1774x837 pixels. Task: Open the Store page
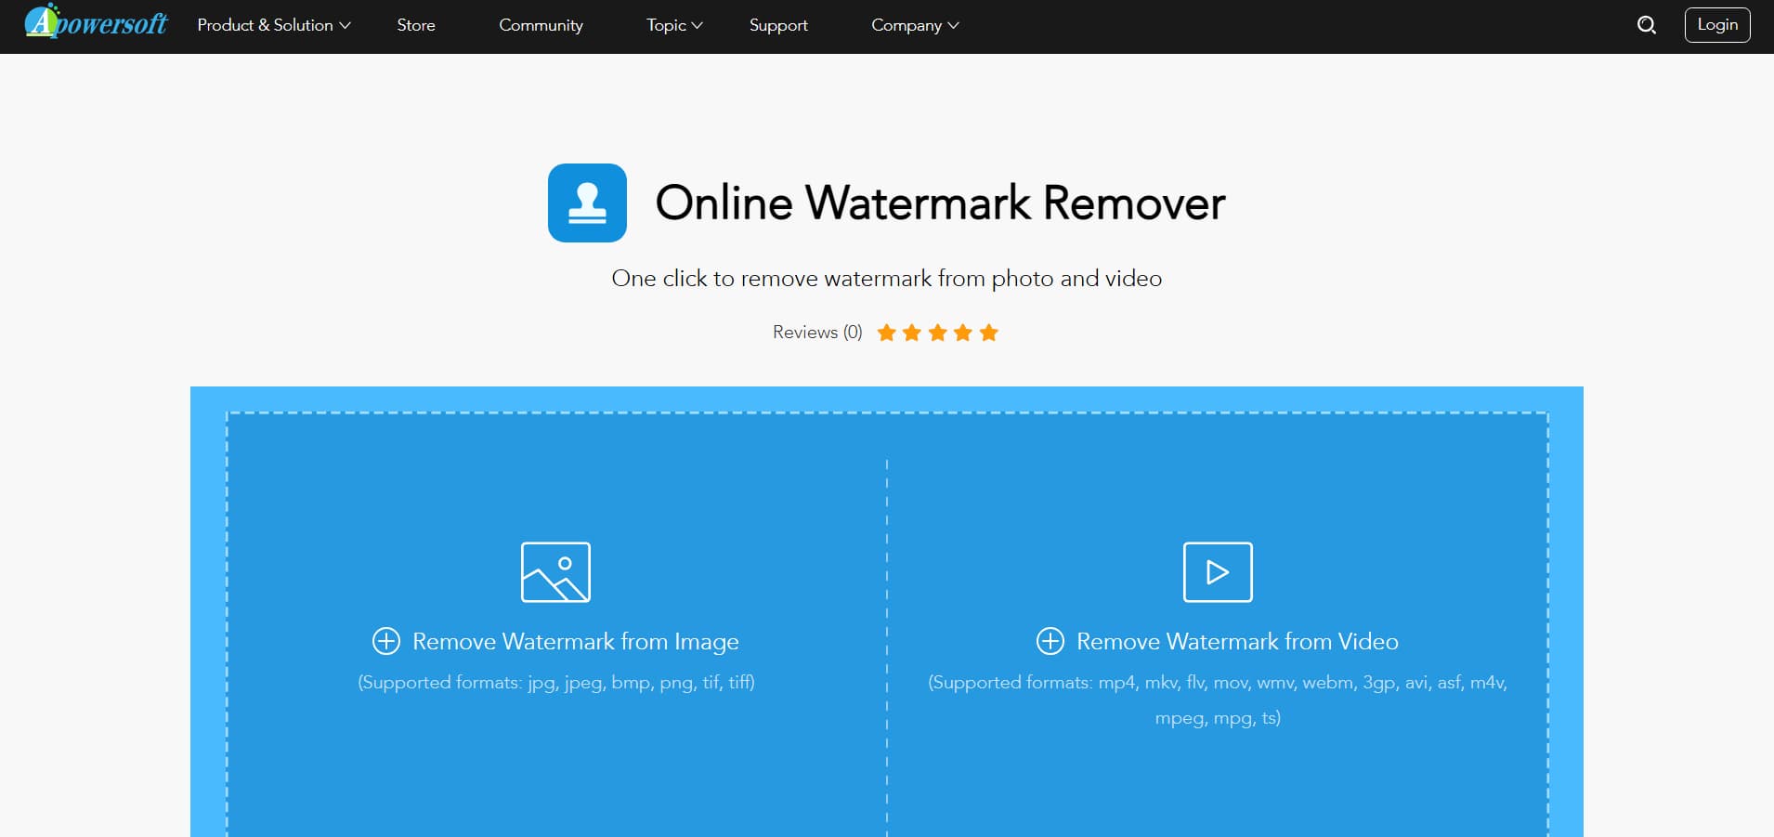click(416, 25)
